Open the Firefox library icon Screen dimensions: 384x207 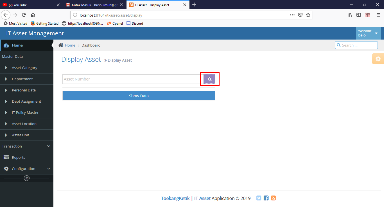click(x=349, y=15)
